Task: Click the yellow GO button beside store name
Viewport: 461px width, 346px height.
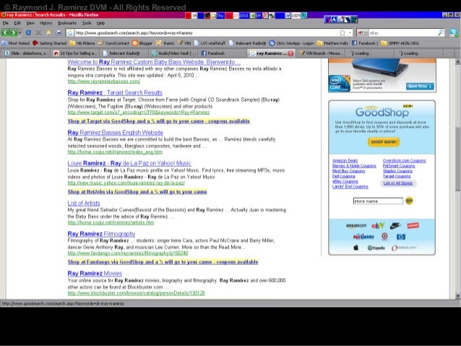Action: click(x=409, y=201)
